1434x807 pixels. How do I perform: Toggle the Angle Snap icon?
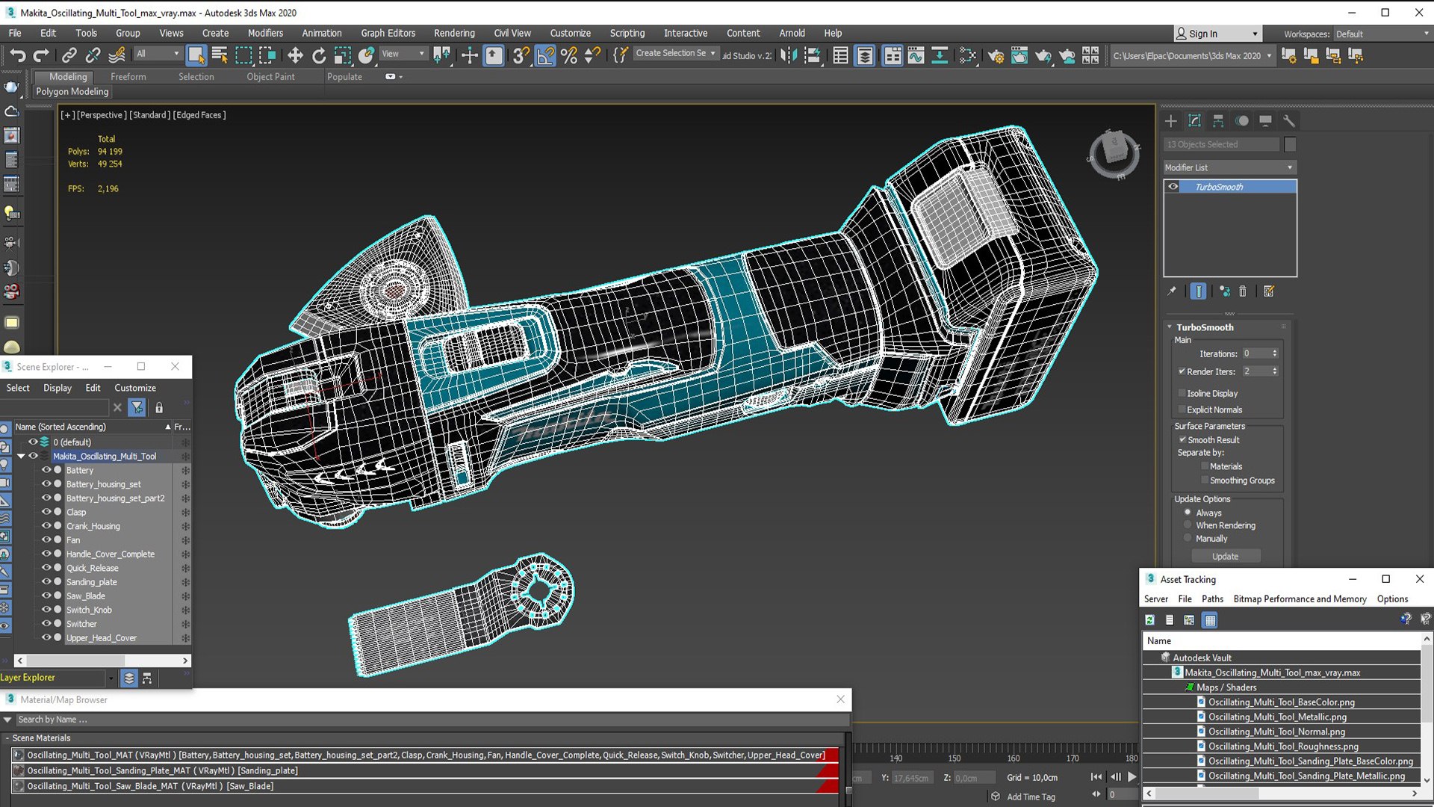545,55
